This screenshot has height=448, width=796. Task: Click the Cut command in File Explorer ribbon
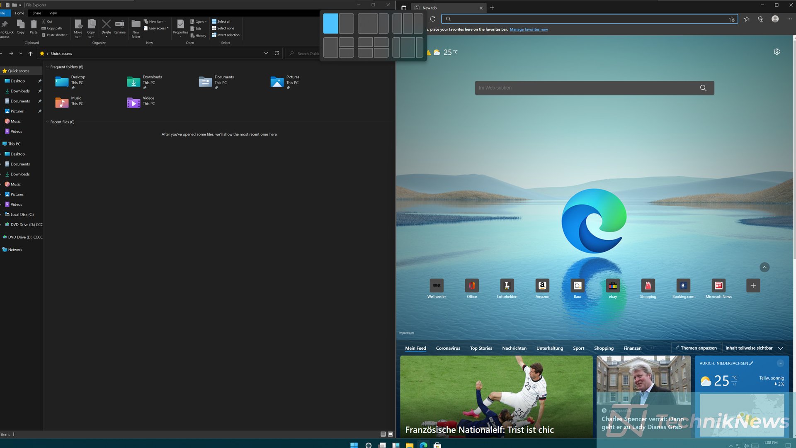pos(47,21)
